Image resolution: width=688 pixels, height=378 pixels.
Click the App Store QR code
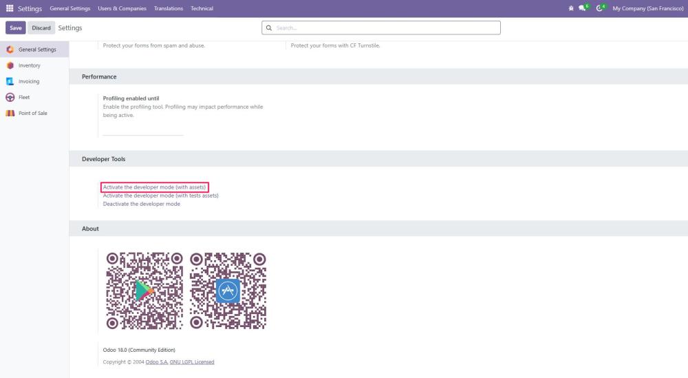tap(228, 291)
